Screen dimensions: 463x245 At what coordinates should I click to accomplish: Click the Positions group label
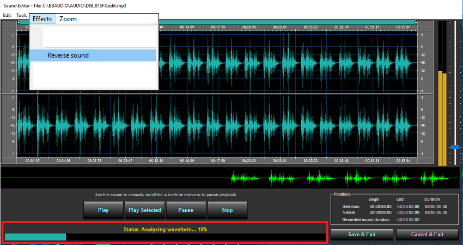(342, 194)
